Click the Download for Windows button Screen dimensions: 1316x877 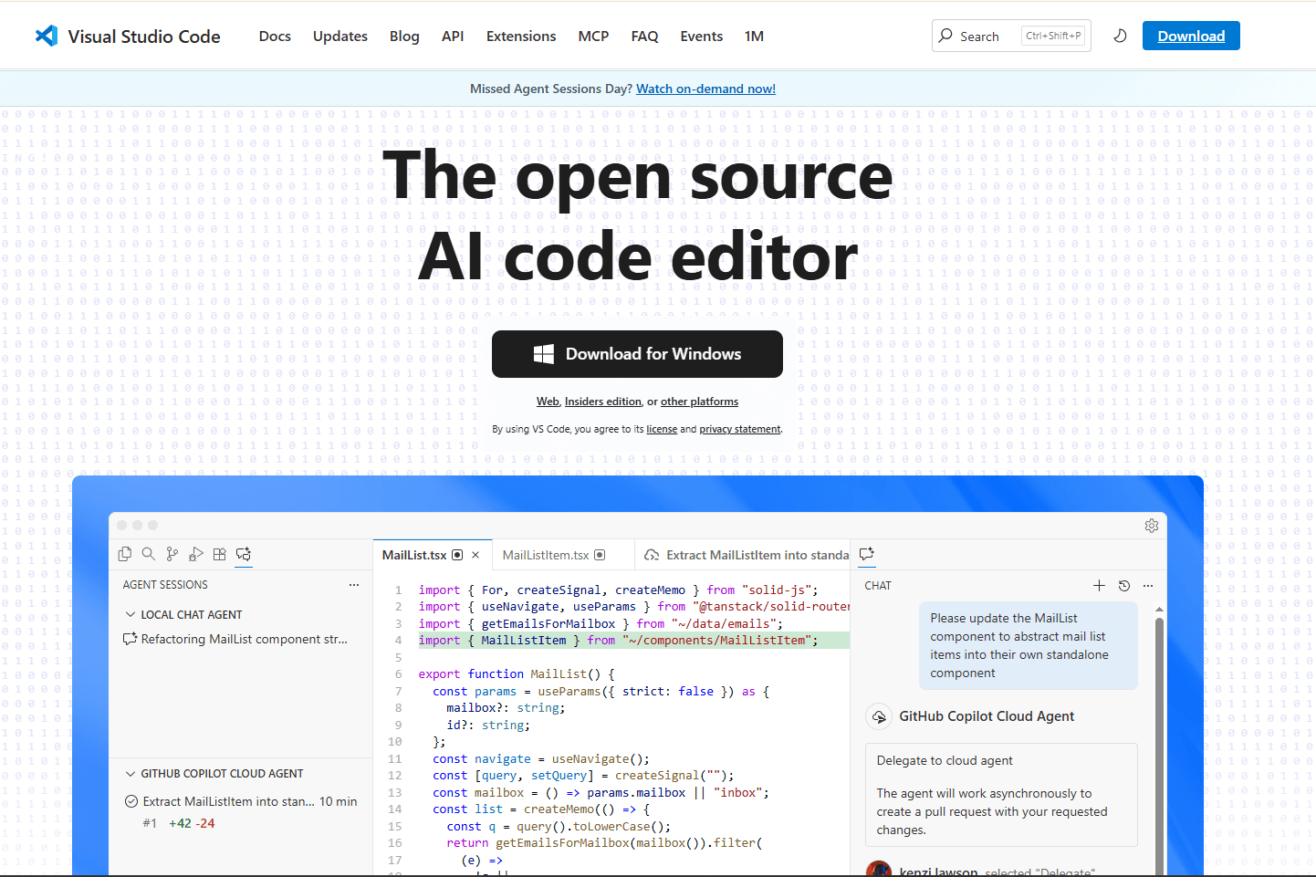636,354
